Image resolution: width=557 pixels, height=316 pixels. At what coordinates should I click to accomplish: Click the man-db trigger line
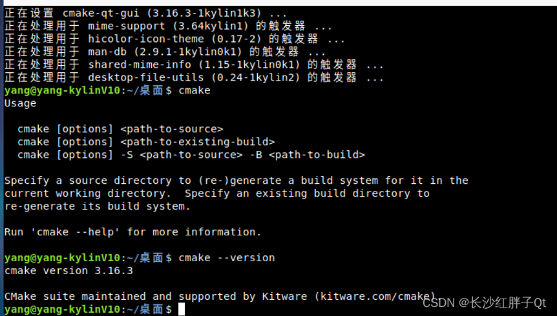165,52
